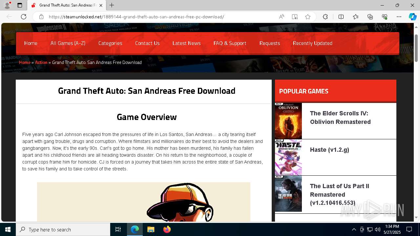Viewport: 420px width, 236px height.
Task: View site information lock icon
Action: (41, 17)
